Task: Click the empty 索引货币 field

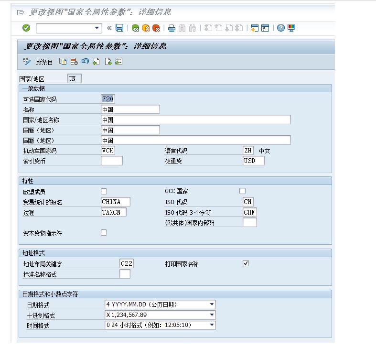Action: pyautogui.click(x=112, y=161)
